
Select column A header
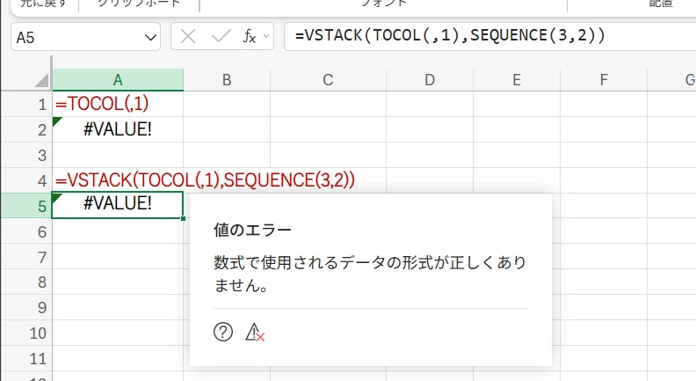(118, 80)
